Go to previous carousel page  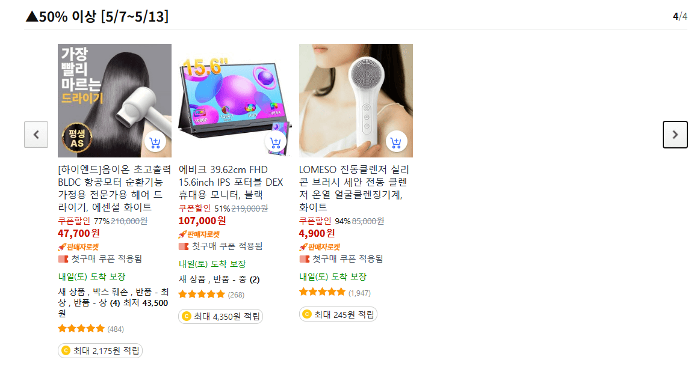tap(36, 135)
